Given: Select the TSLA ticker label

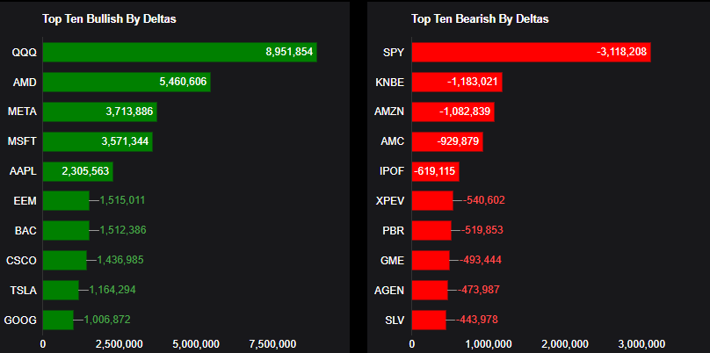Looking at the screenshot, I should 23,290.
